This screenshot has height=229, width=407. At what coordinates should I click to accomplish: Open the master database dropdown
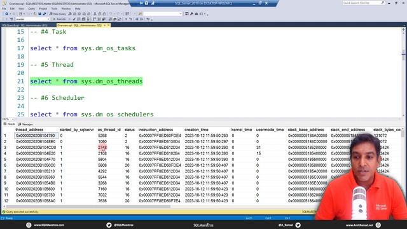tap(32, 19)
